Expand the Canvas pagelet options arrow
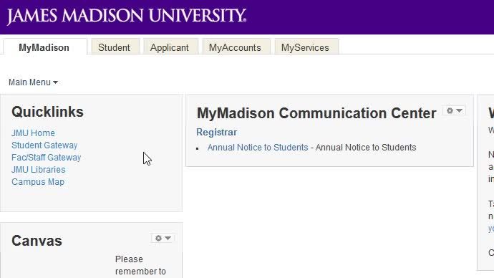The height and width of the screenshot is (278, 494). (x=168, y=239)
